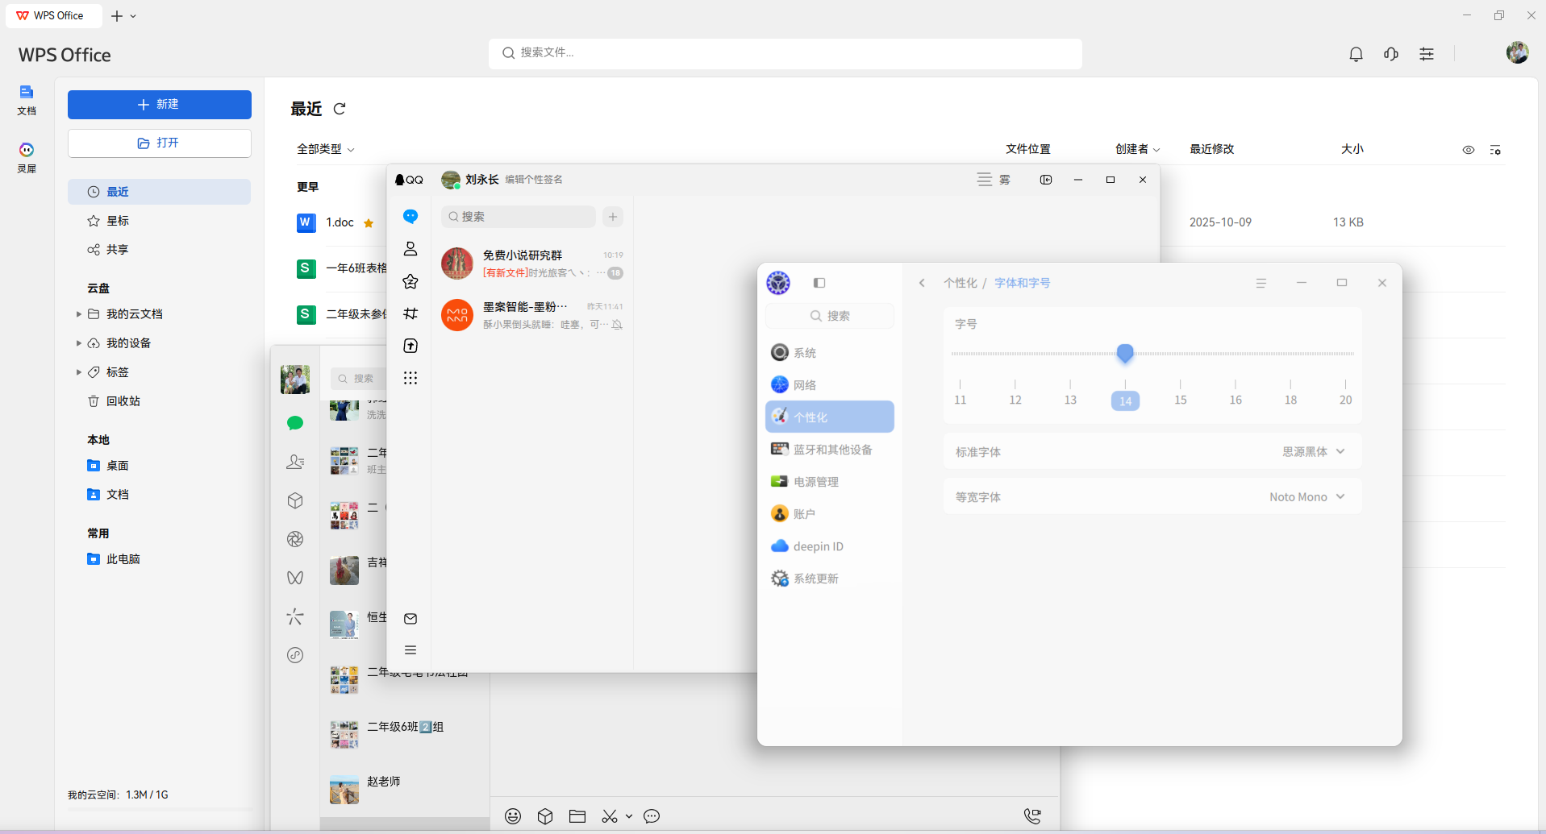
Task: Click the 个性化 breadcrumb link in settings
Action: click(x=961, y=283)
